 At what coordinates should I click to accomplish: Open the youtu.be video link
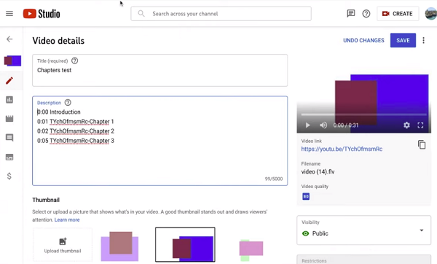point(342,149)
